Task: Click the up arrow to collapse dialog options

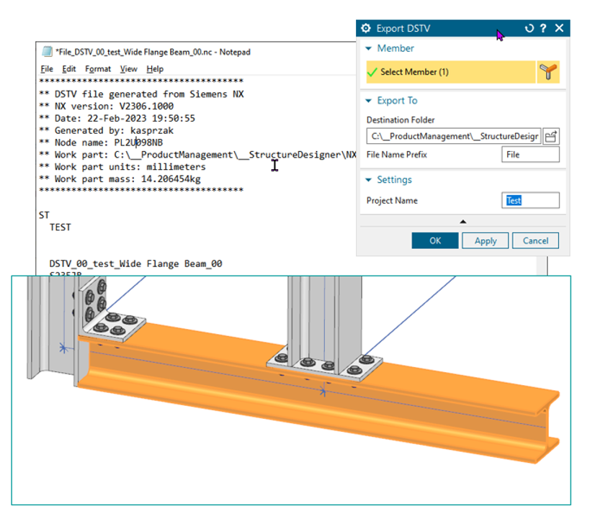Action: [x=463, y=221]
